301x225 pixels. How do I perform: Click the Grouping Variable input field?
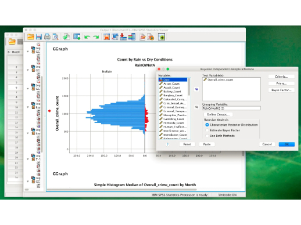231,108
